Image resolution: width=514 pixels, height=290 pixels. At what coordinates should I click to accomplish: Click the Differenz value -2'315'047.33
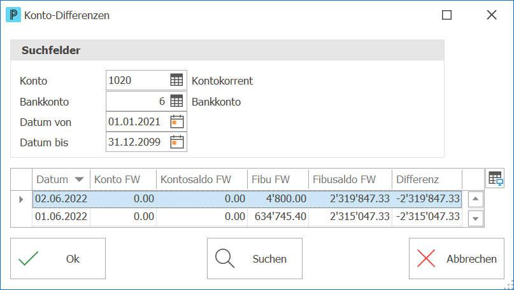(428, 216)
